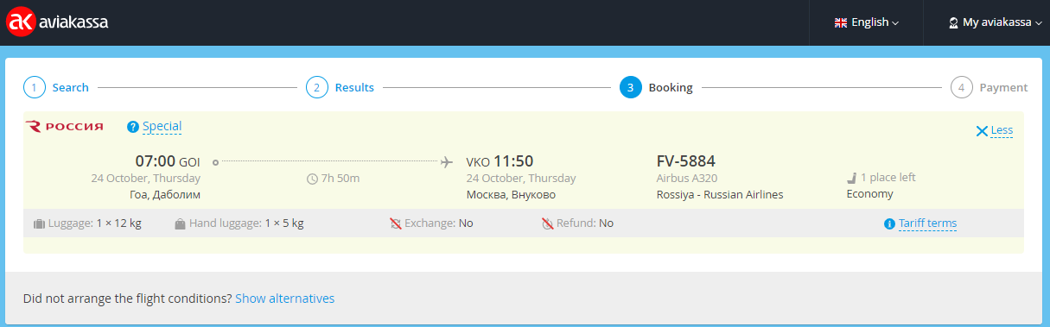Click the info icon beside Tariff terms

889,223
